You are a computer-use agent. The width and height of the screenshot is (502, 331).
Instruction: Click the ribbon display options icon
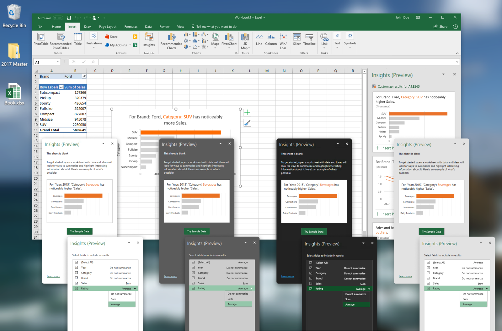coord(418,18)
